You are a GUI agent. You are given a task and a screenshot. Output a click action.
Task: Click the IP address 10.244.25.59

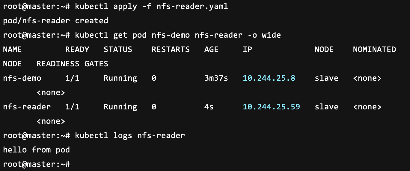click(x=271, y=107)
